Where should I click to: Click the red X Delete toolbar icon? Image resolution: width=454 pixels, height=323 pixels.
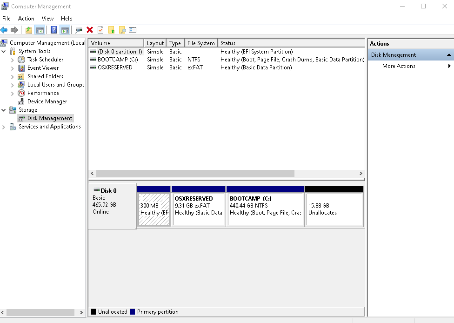pyautogui.click(x=90, y=30)
